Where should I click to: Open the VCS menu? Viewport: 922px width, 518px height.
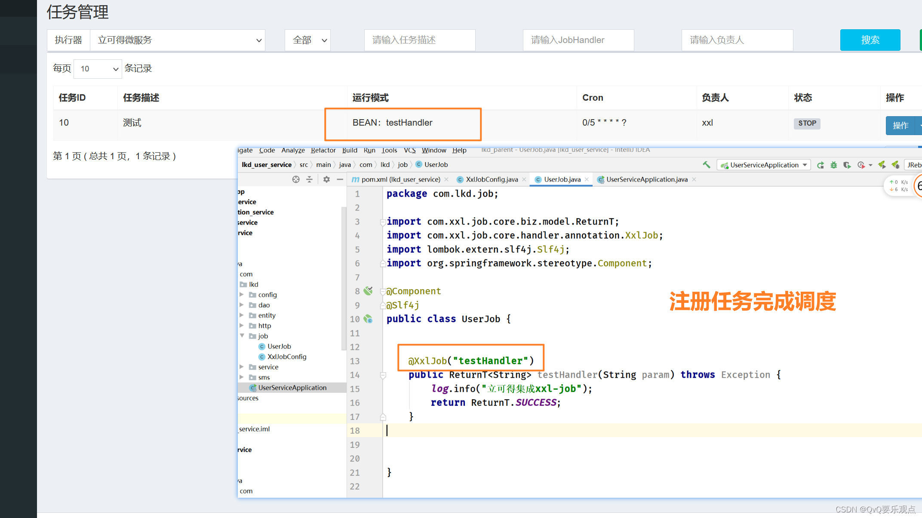click(410, 150)
